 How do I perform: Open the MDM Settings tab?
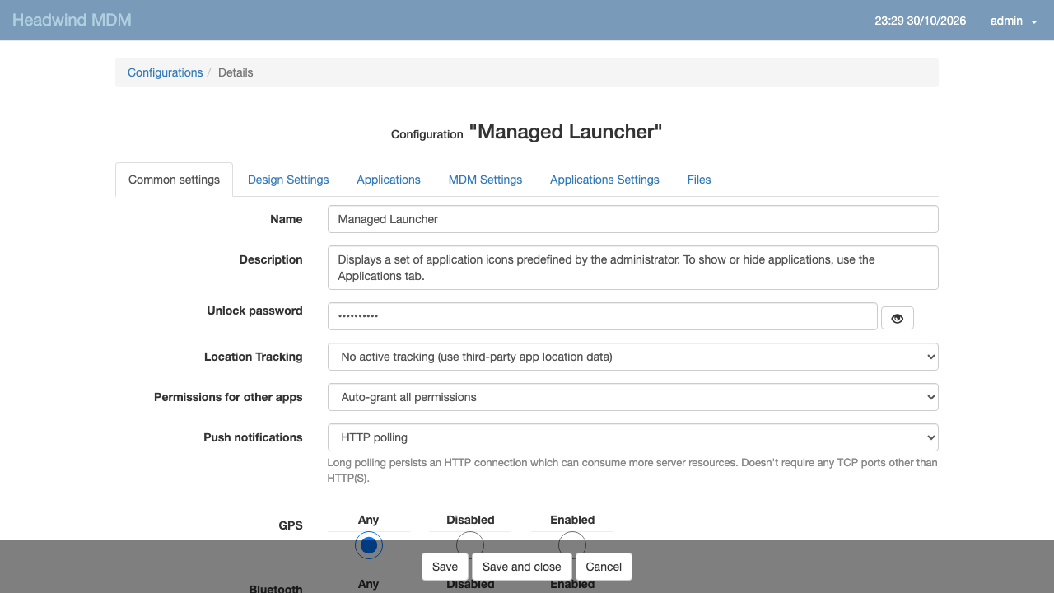[485, 180]
